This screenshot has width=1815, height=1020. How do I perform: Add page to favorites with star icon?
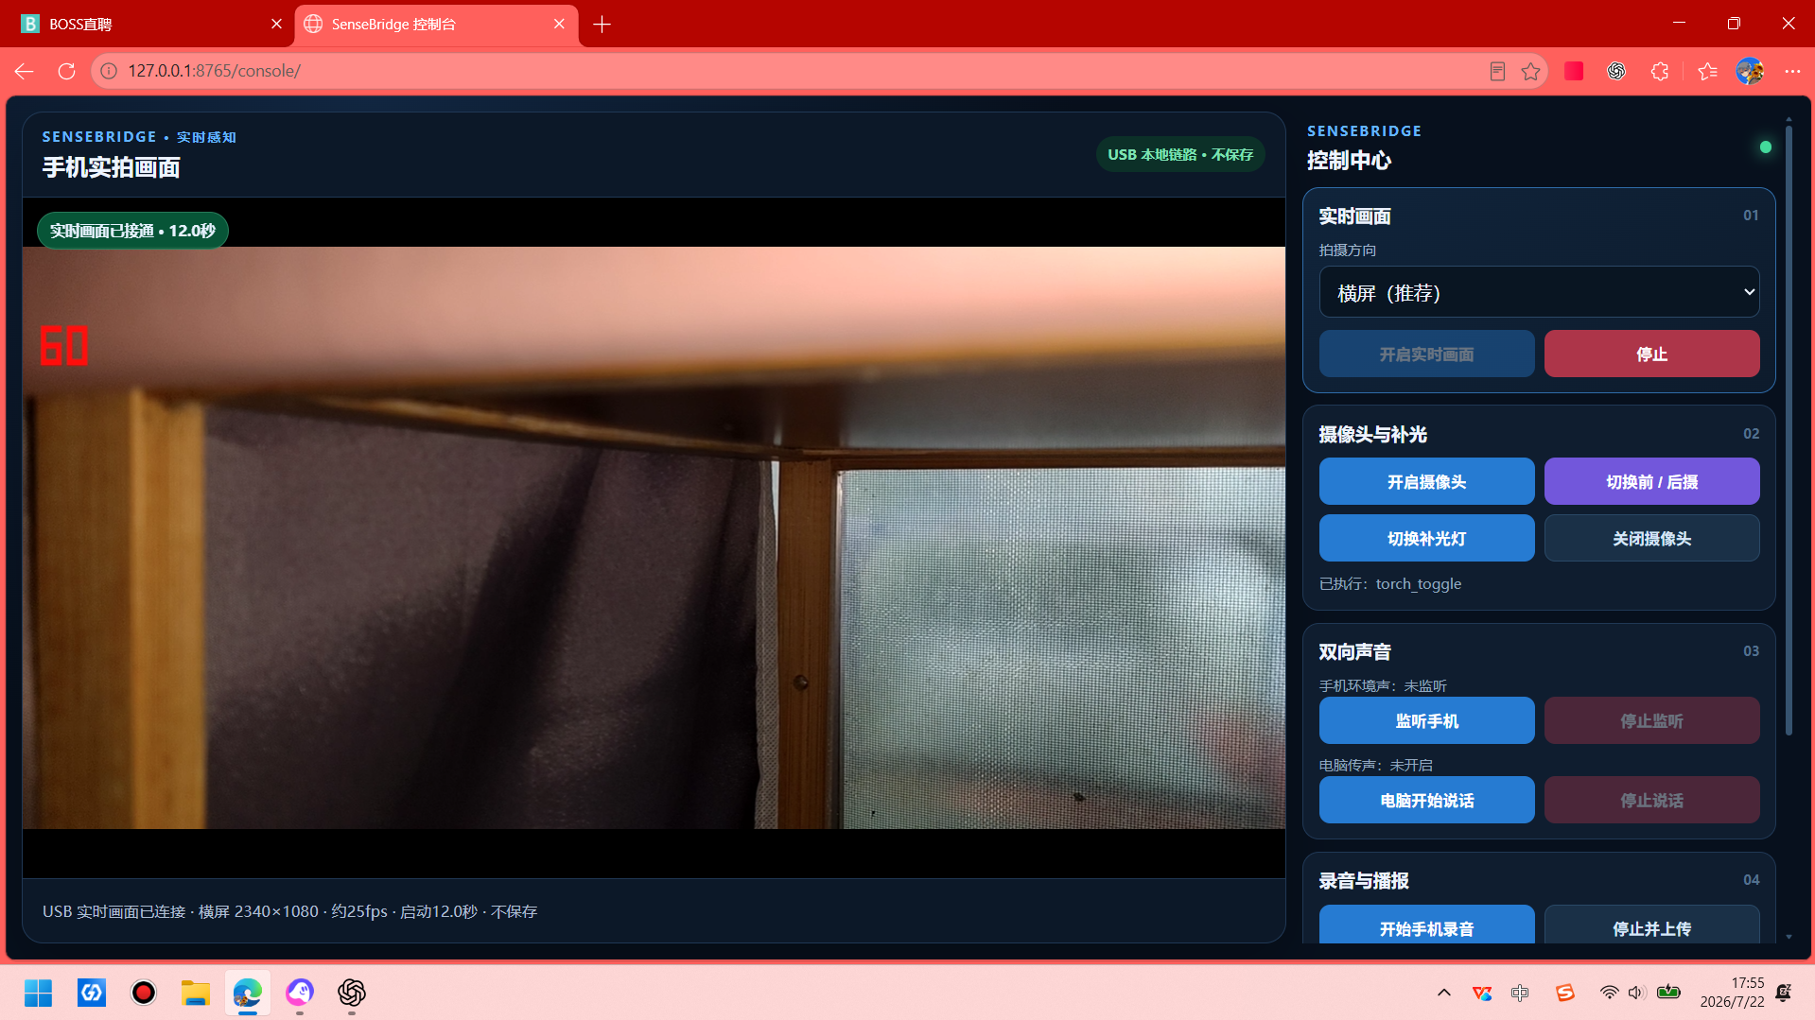[1530, 71]
